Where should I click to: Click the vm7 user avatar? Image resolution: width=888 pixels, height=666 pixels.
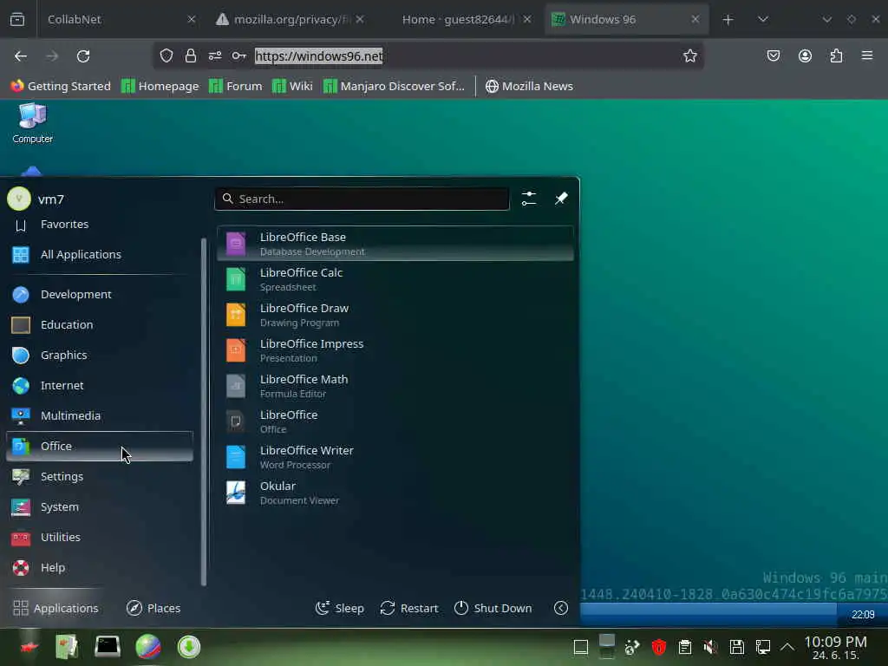[x=19, y=199]
